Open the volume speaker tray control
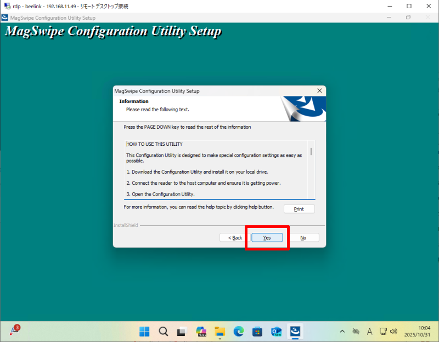The image size is (439, 342). (x=393, y=332)
